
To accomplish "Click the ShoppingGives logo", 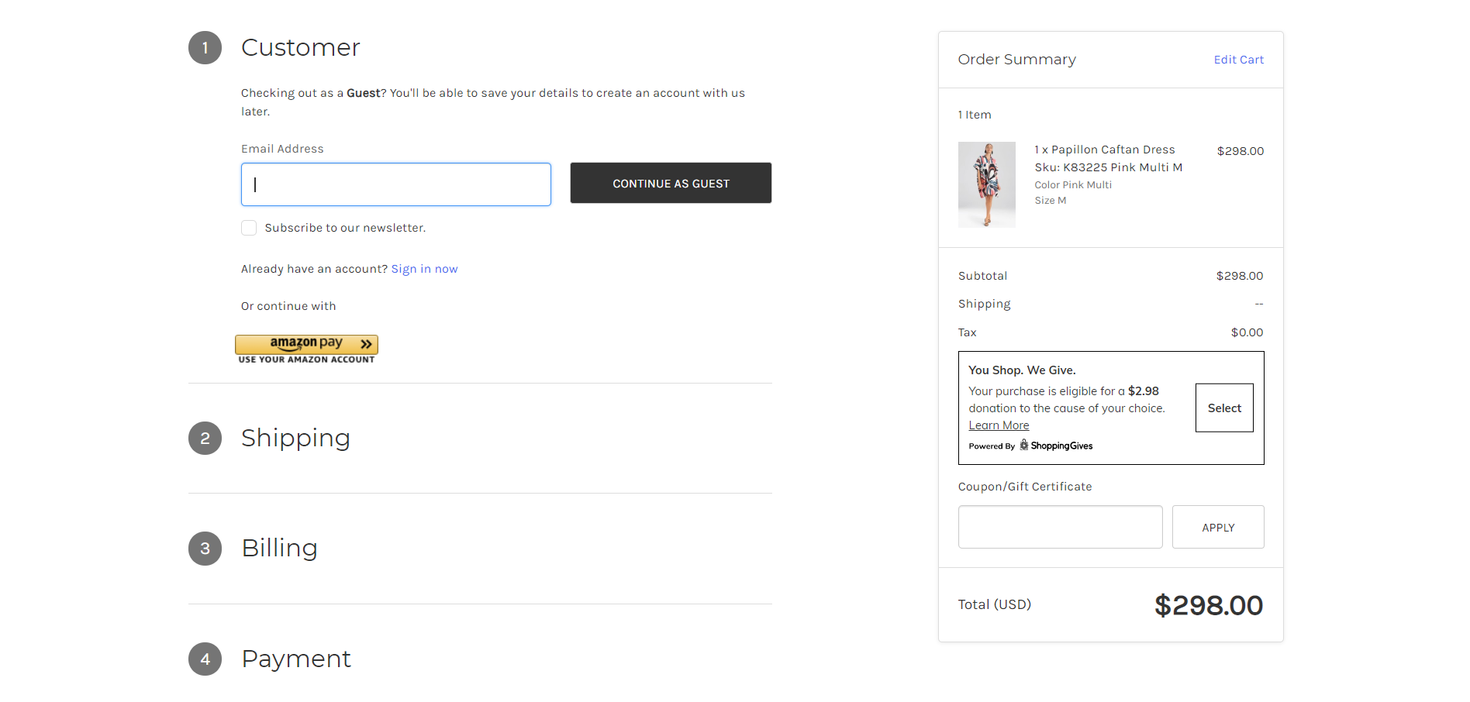I will (1056, 446).
